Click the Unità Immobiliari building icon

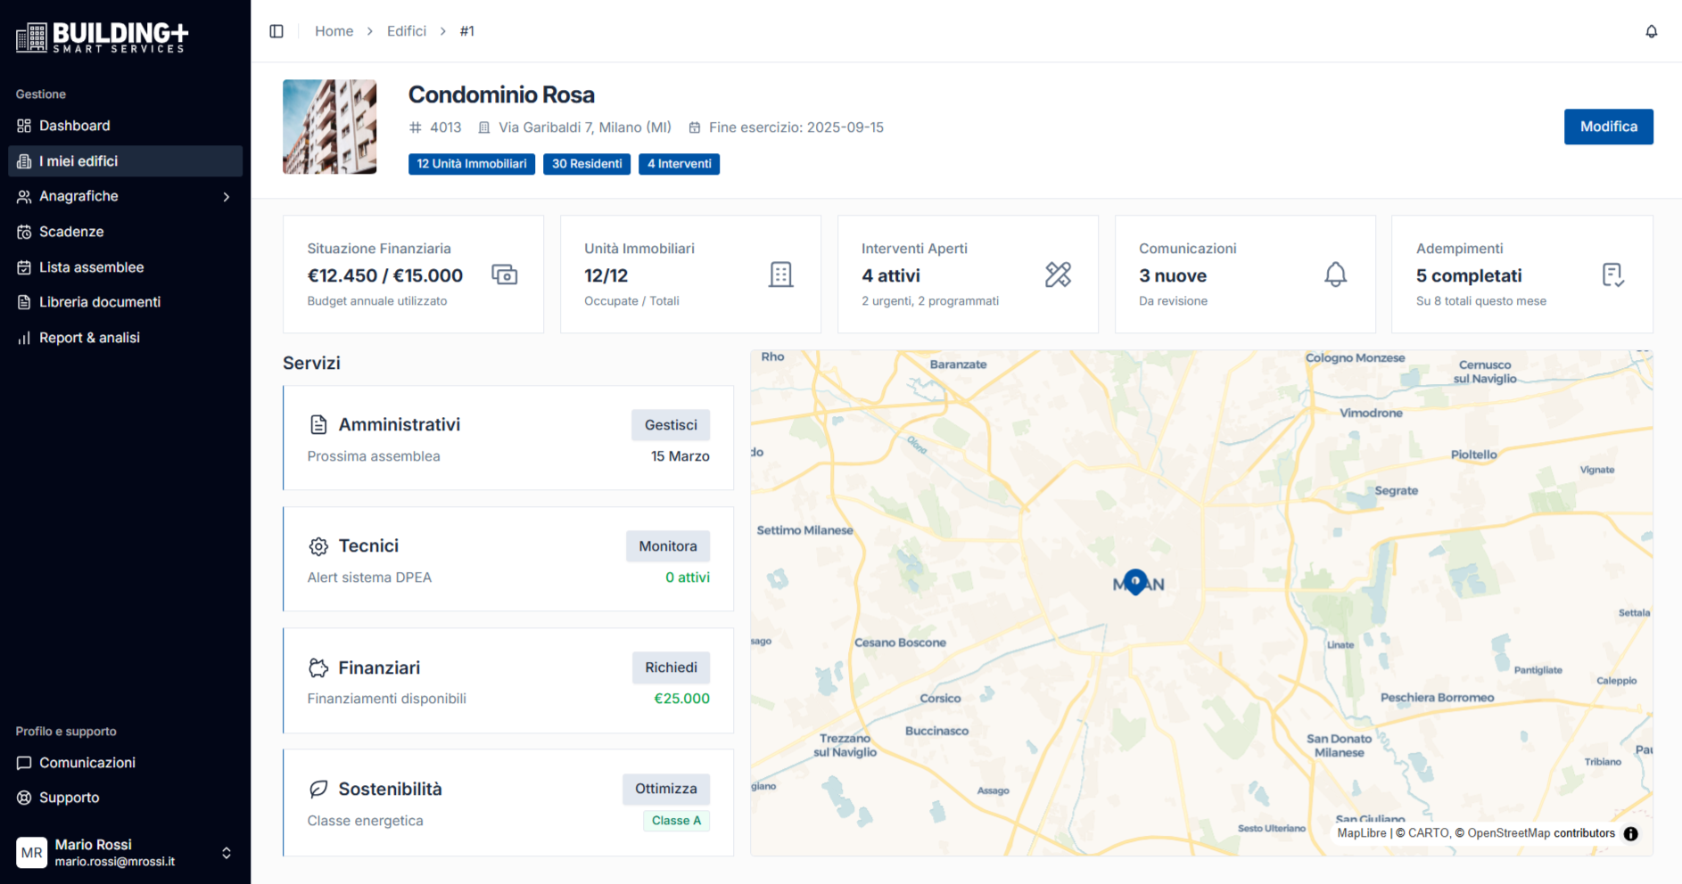click(780, 274)
